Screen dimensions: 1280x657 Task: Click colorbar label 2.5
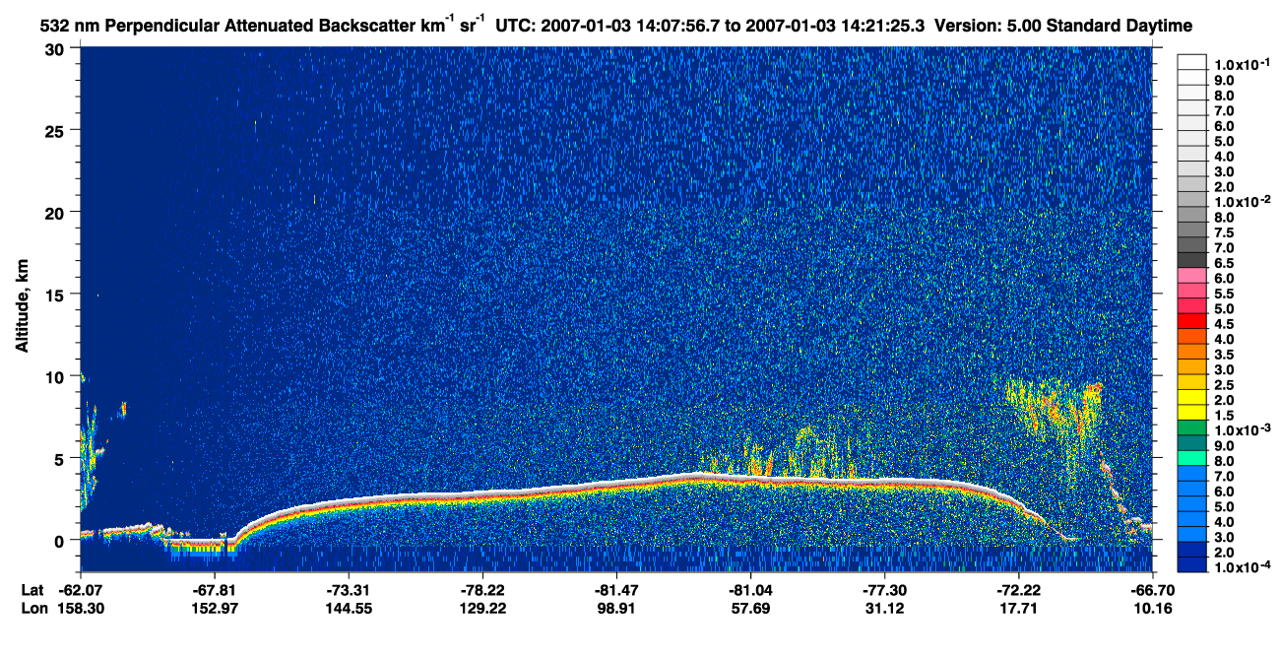tap(1226, 384)
